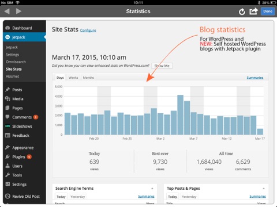Open the share icon in top bar

point(253,11)
